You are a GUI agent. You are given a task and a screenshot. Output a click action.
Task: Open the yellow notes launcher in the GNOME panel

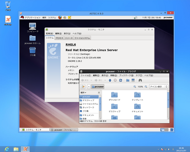tap(69, 18)
